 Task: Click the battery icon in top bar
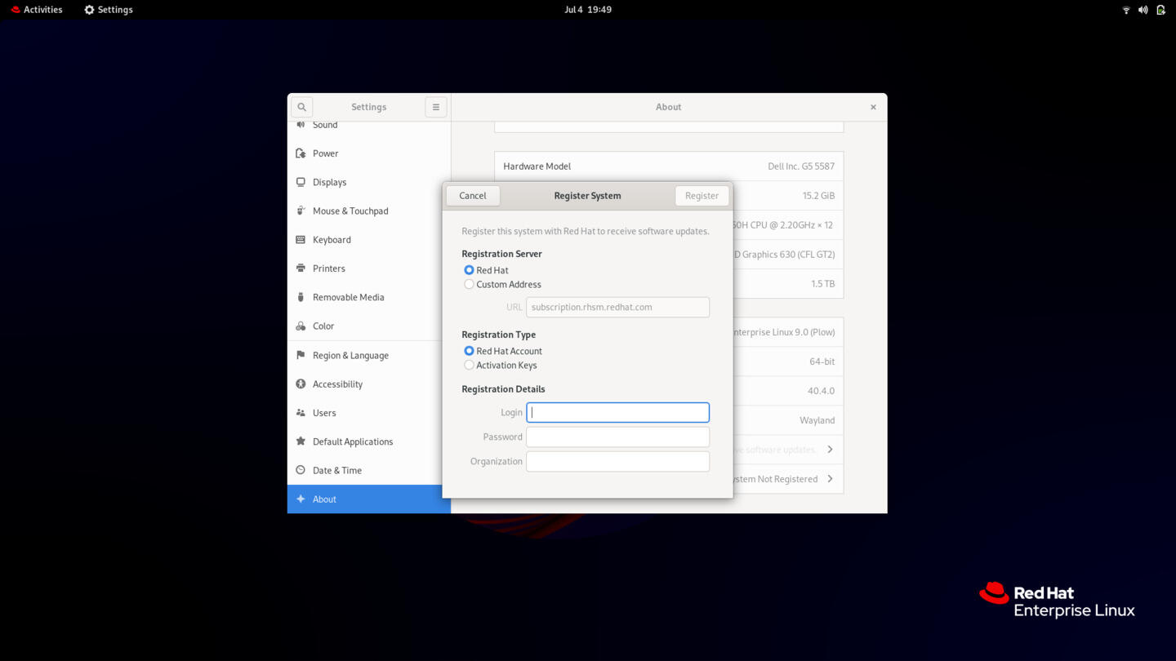pos(1160,10)
